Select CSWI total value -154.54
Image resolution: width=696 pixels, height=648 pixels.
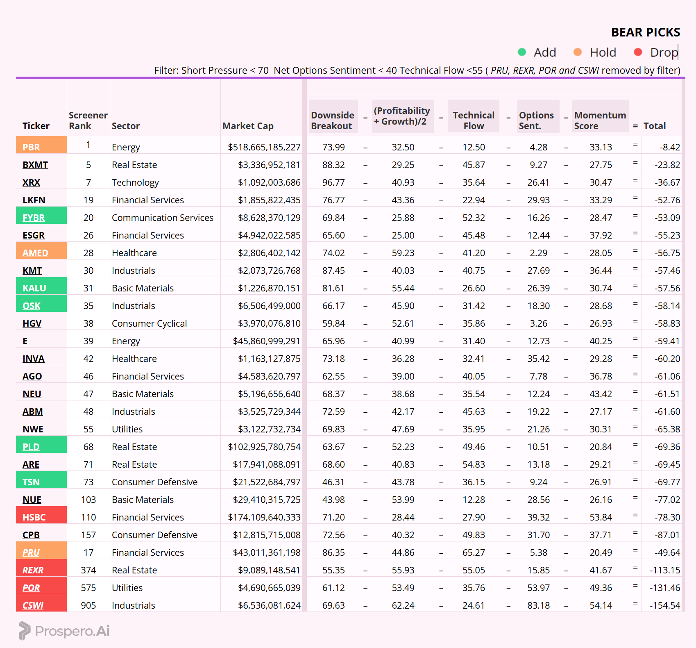(x=665, y=605)
